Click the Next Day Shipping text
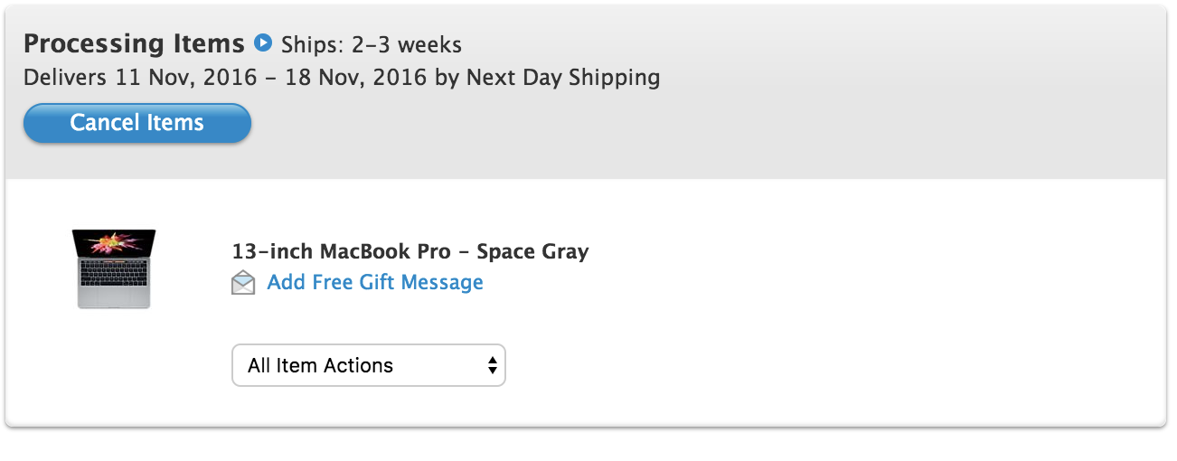1177x461 pixels. (x=563, y=77)
